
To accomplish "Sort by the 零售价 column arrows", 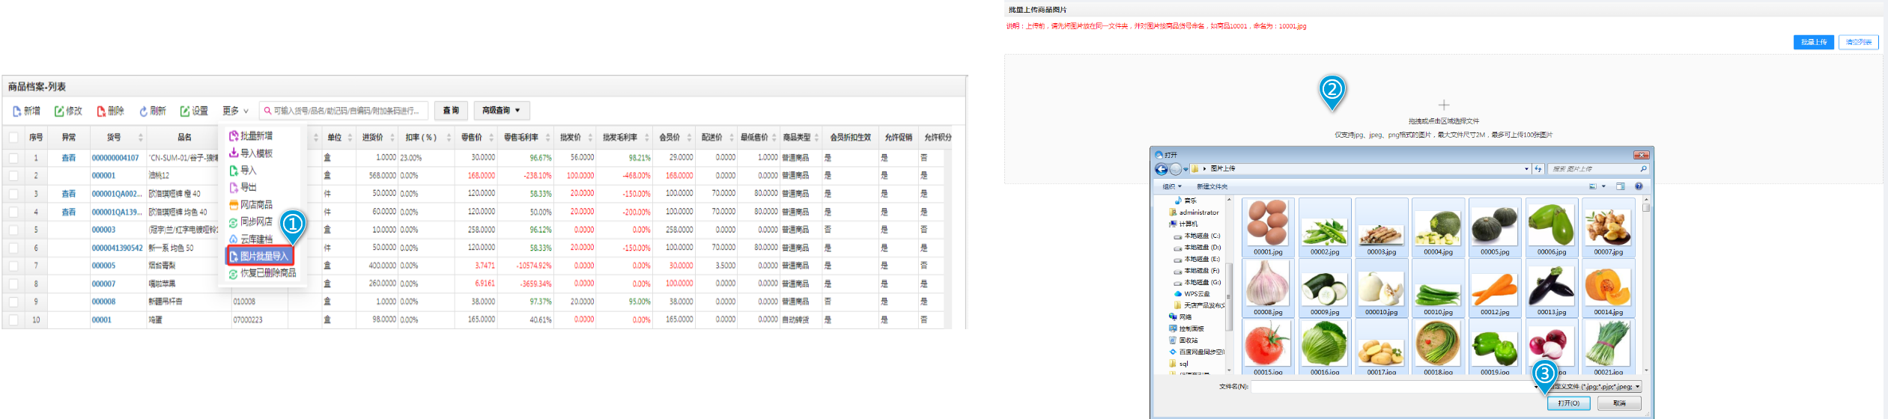I will (491, 138).
